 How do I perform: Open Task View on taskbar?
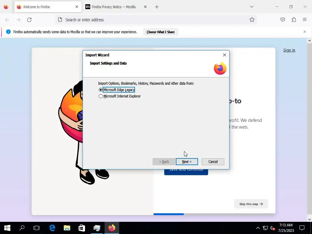coord(37,228)
